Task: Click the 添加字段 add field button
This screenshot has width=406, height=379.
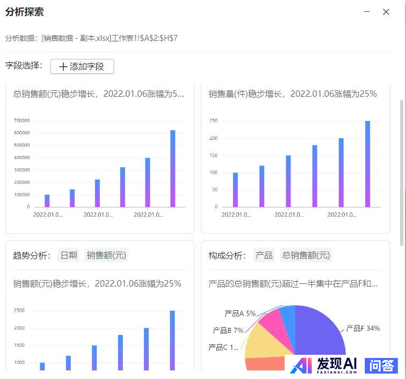Action: [x=82, y=67]
